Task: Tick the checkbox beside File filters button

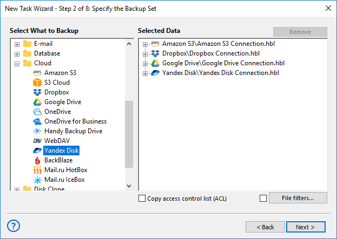Action: tap(263, 199)
